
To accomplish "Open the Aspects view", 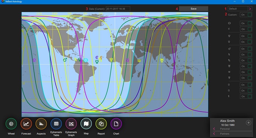I will pos(41,124).
